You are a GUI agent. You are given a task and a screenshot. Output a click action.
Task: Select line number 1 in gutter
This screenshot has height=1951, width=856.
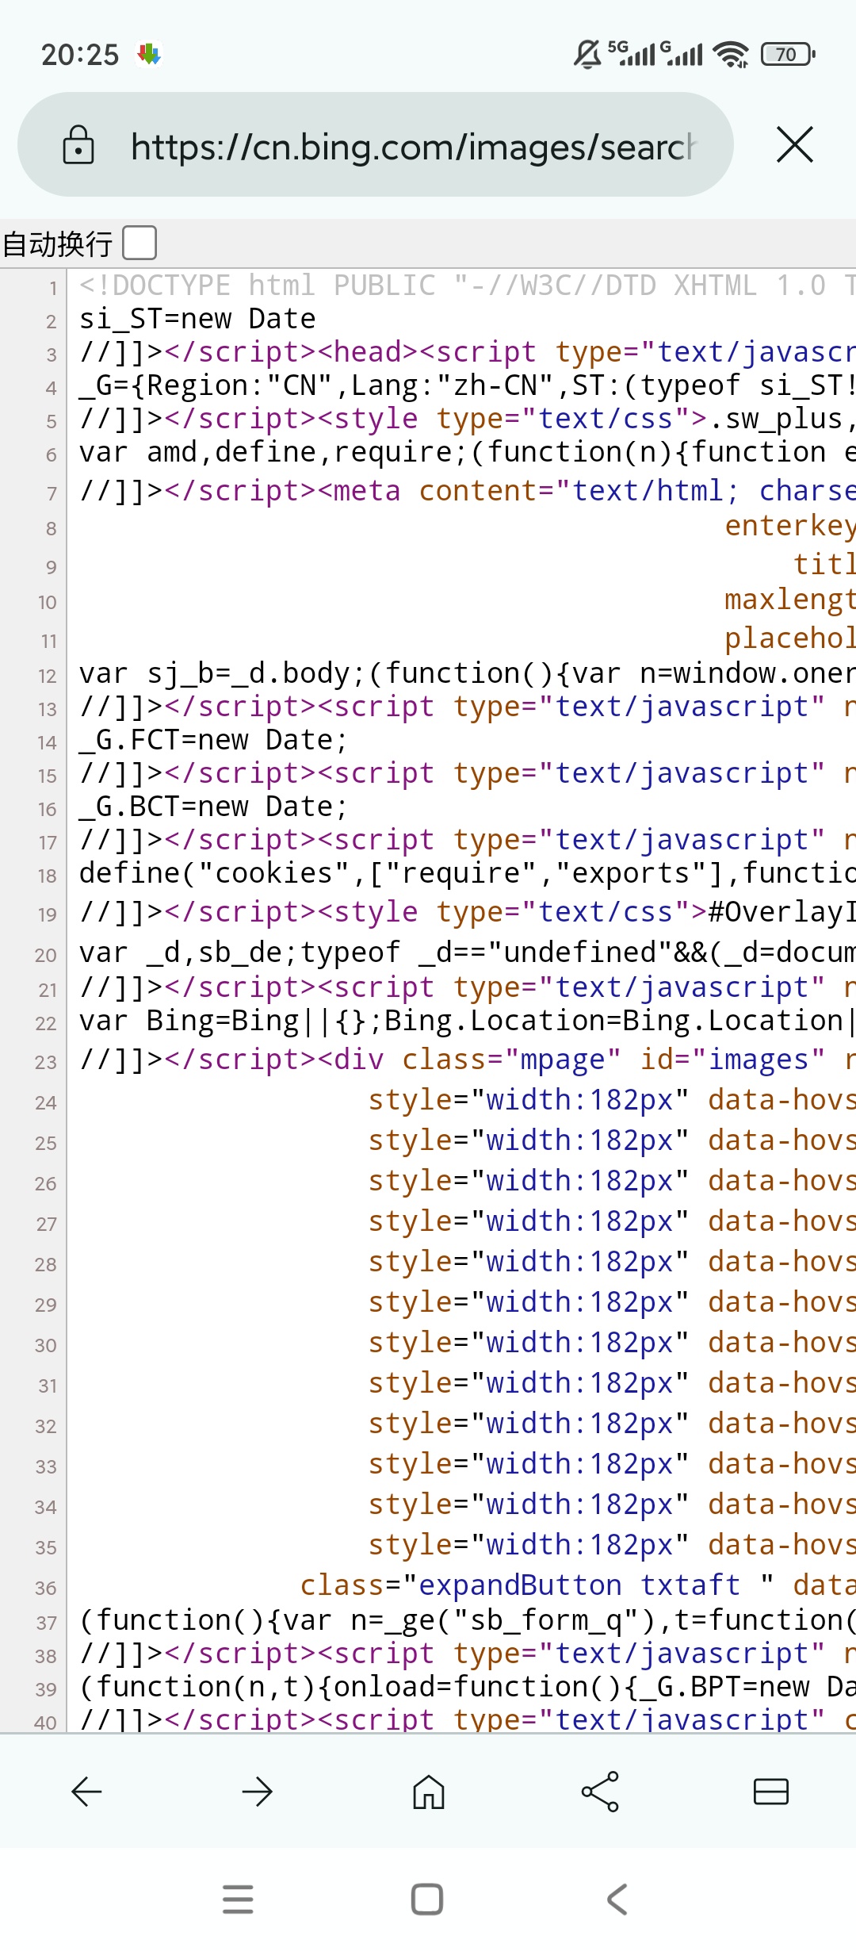(x=53, y=288)
